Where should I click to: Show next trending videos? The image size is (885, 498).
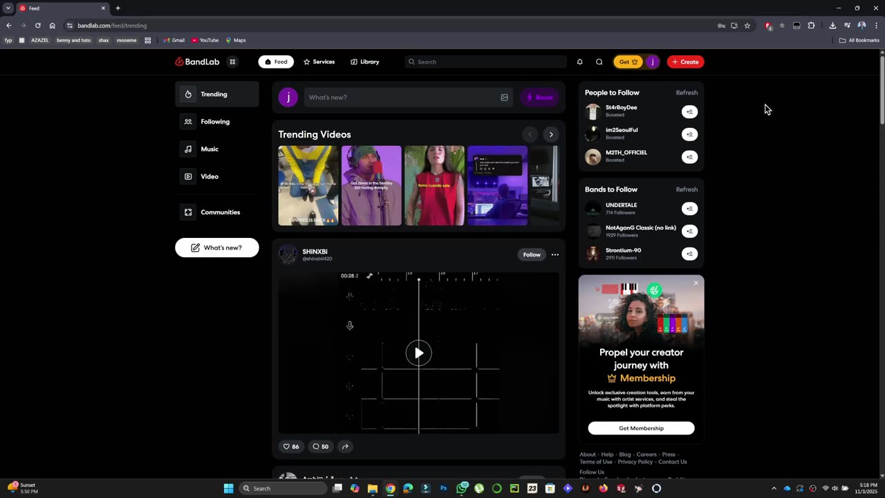click(550, 134)
